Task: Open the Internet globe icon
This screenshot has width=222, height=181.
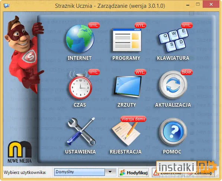Action: click(80, 39)
